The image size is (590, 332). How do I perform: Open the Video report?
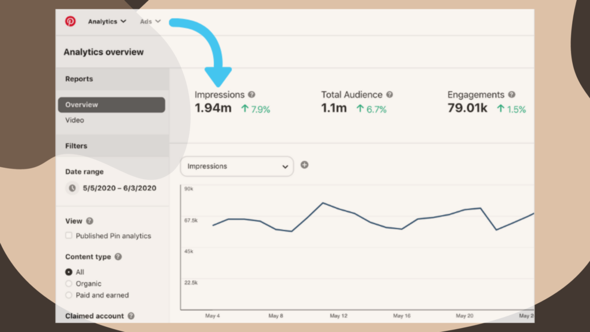pyautogui.click(x=74, y=120)
